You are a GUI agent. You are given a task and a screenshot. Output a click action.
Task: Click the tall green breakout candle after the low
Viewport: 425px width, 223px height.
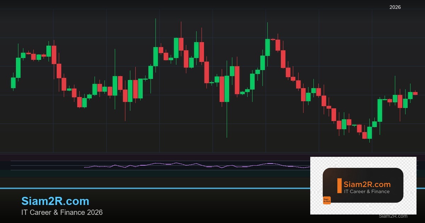click(x=380, y=110)
